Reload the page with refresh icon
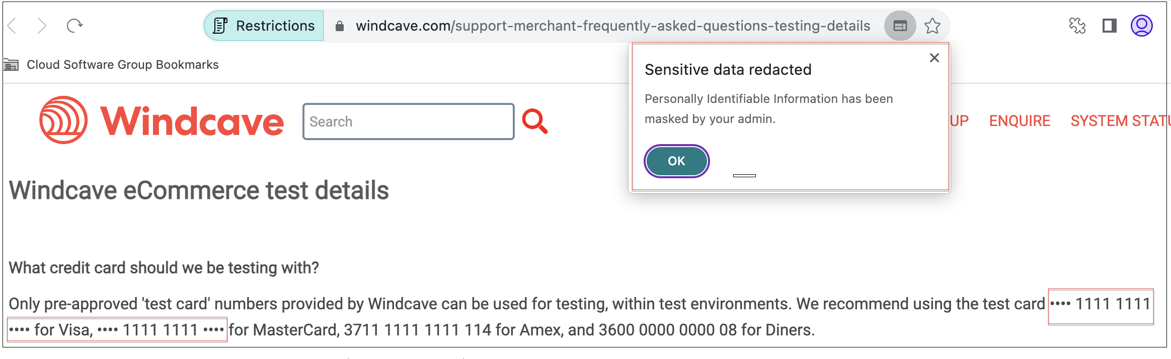Image resolution: width=1171 pixels, height=359 pixels. pyautogui.click(x=74, y=26)
